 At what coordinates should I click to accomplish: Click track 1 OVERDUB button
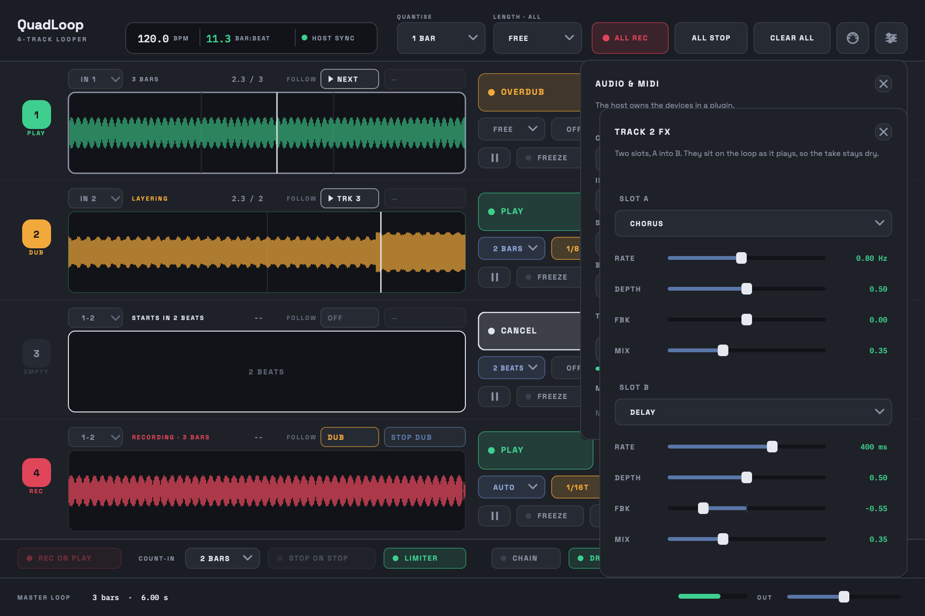click(x=529, y=92)
